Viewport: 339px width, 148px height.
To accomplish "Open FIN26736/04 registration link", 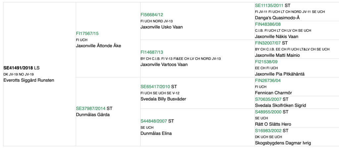I will (268, 80).
